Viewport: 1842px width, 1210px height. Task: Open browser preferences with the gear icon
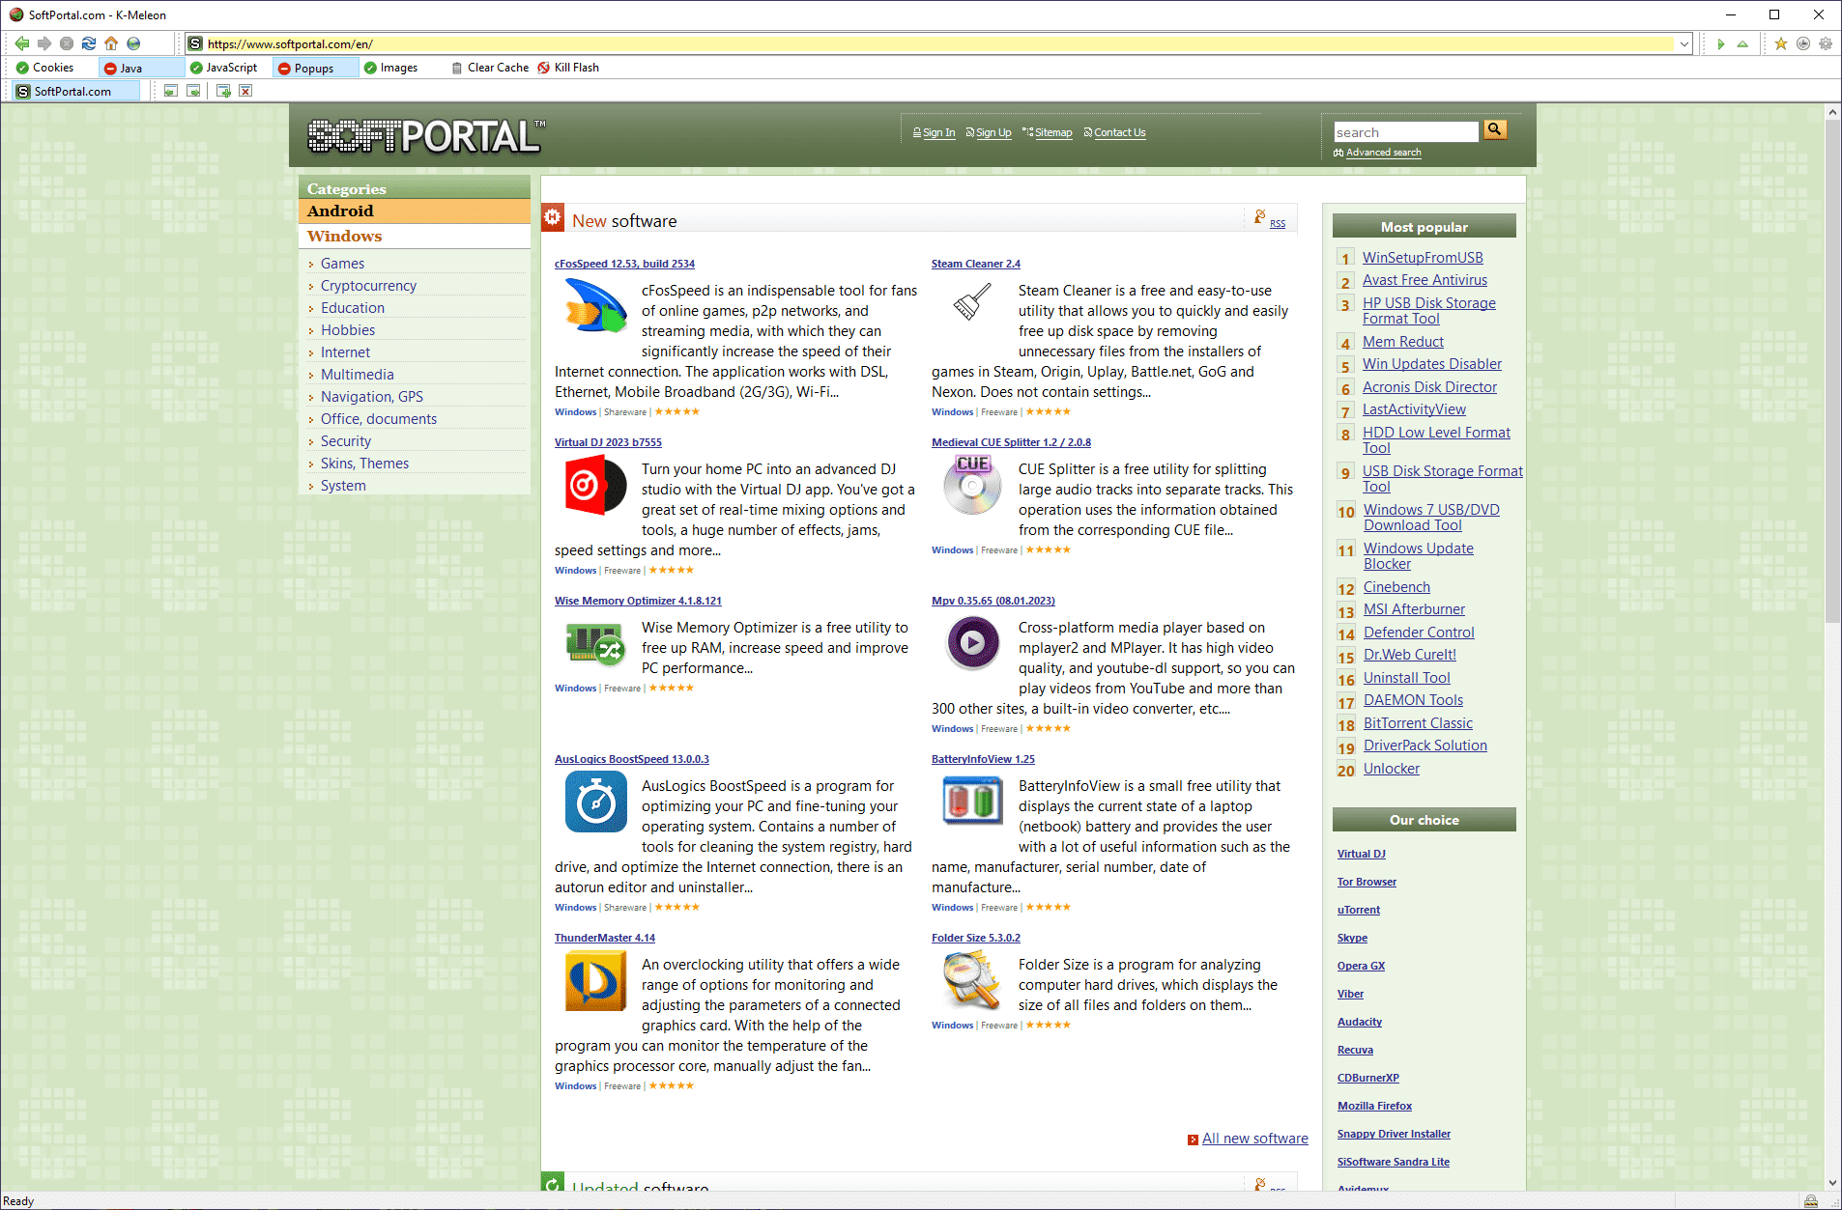(x=1826, y=43)
